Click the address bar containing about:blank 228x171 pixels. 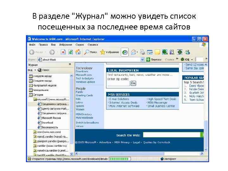[x=89, y=60]
